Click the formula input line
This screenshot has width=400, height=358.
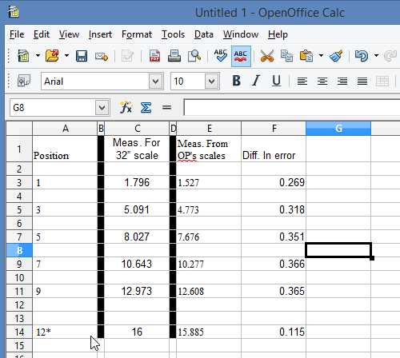point(292,108)
